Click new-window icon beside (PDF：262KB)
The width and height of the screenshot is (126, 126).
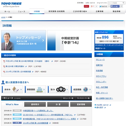click(52, 61)
